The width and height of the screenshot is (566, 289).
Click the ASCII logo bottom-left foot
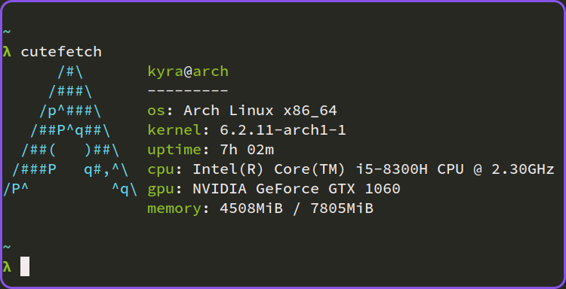tap(16, 189)
